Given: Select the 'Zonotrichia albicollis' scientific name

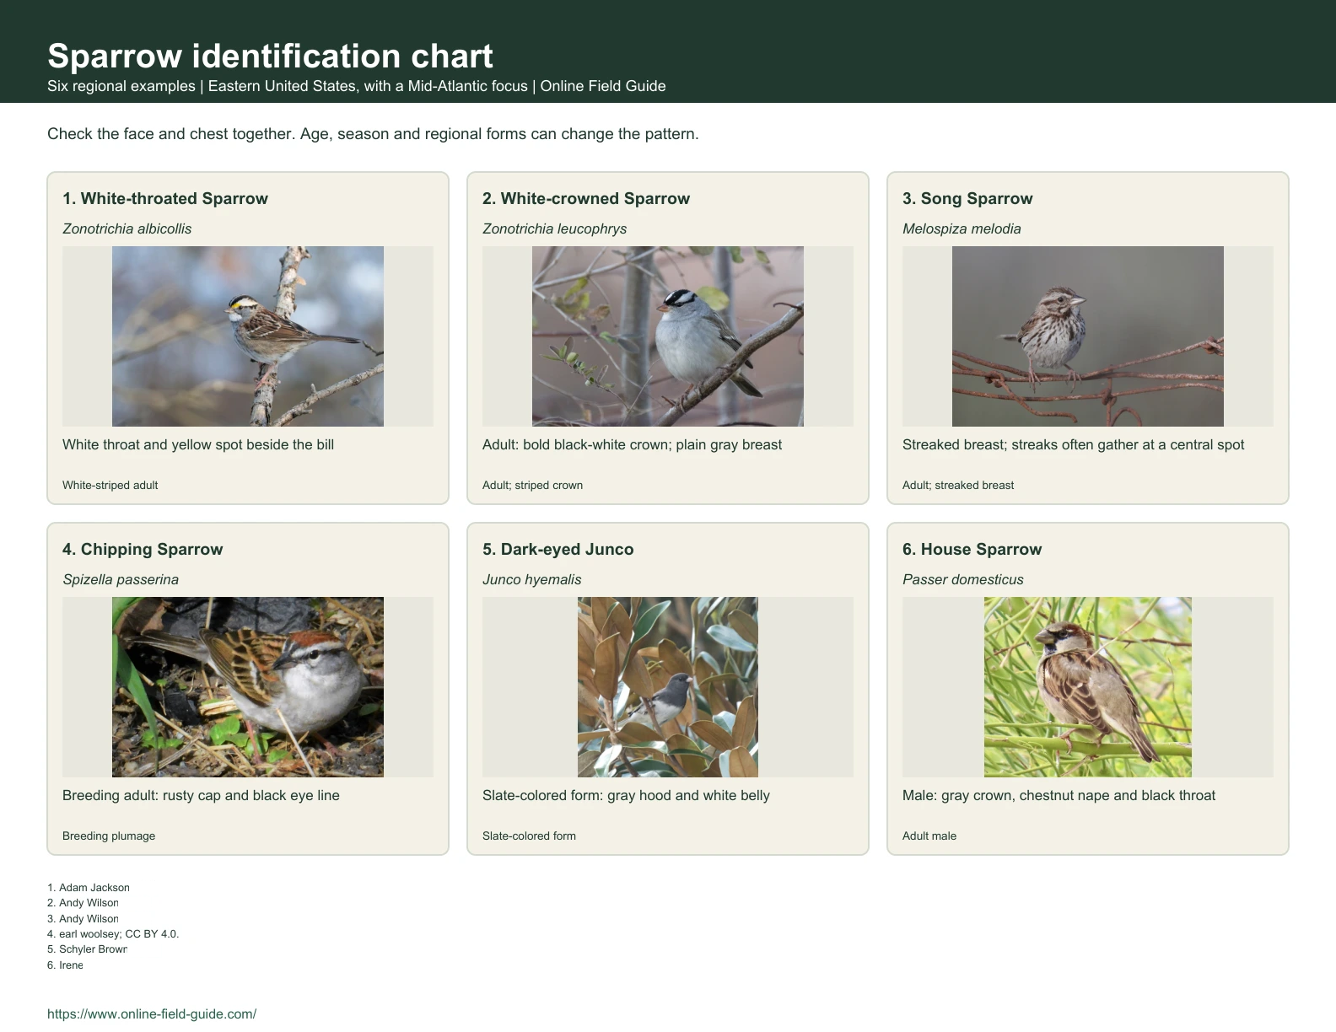Looking at the screenshot, I should click(127, 228).
